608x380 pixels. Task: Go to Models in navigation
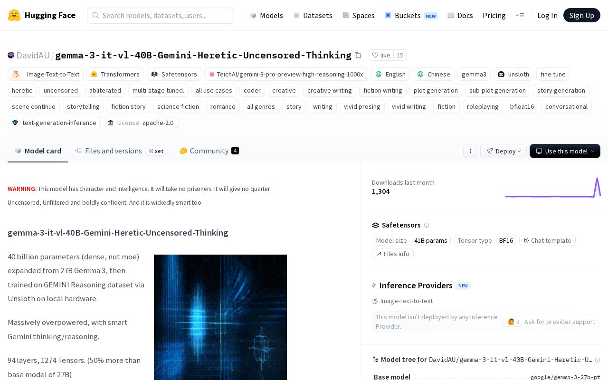tap(266, 15)
